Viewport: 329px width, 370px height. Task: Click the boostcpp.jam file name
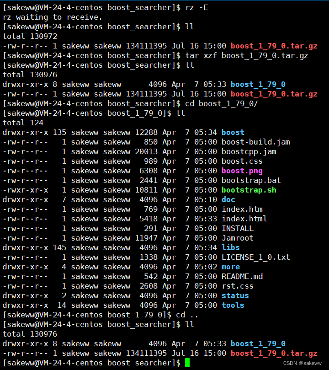249,151
